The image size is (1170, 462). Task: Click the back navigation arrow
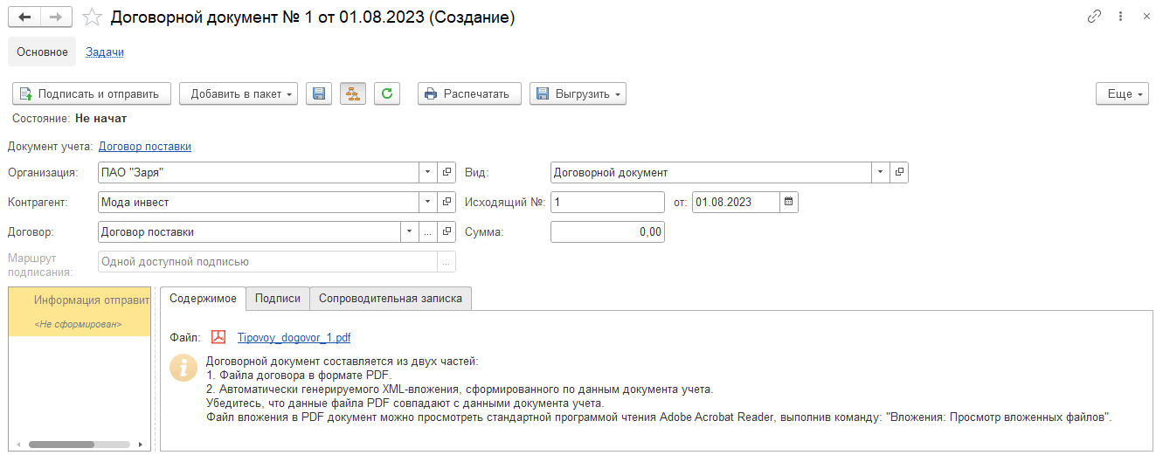tap(24, 17)
